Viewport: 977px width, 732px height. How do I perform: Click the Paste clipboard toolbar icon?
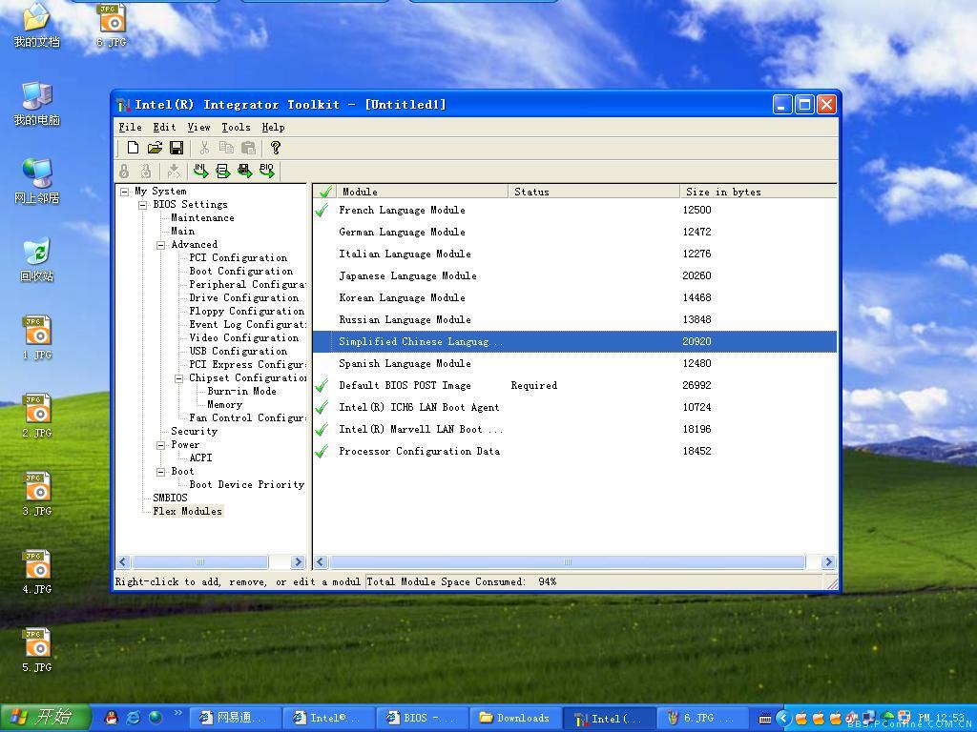click(248, 148)
